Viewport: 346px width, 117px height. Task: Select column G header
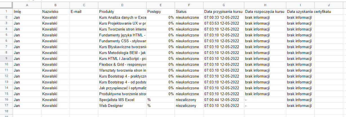[223, 5]
